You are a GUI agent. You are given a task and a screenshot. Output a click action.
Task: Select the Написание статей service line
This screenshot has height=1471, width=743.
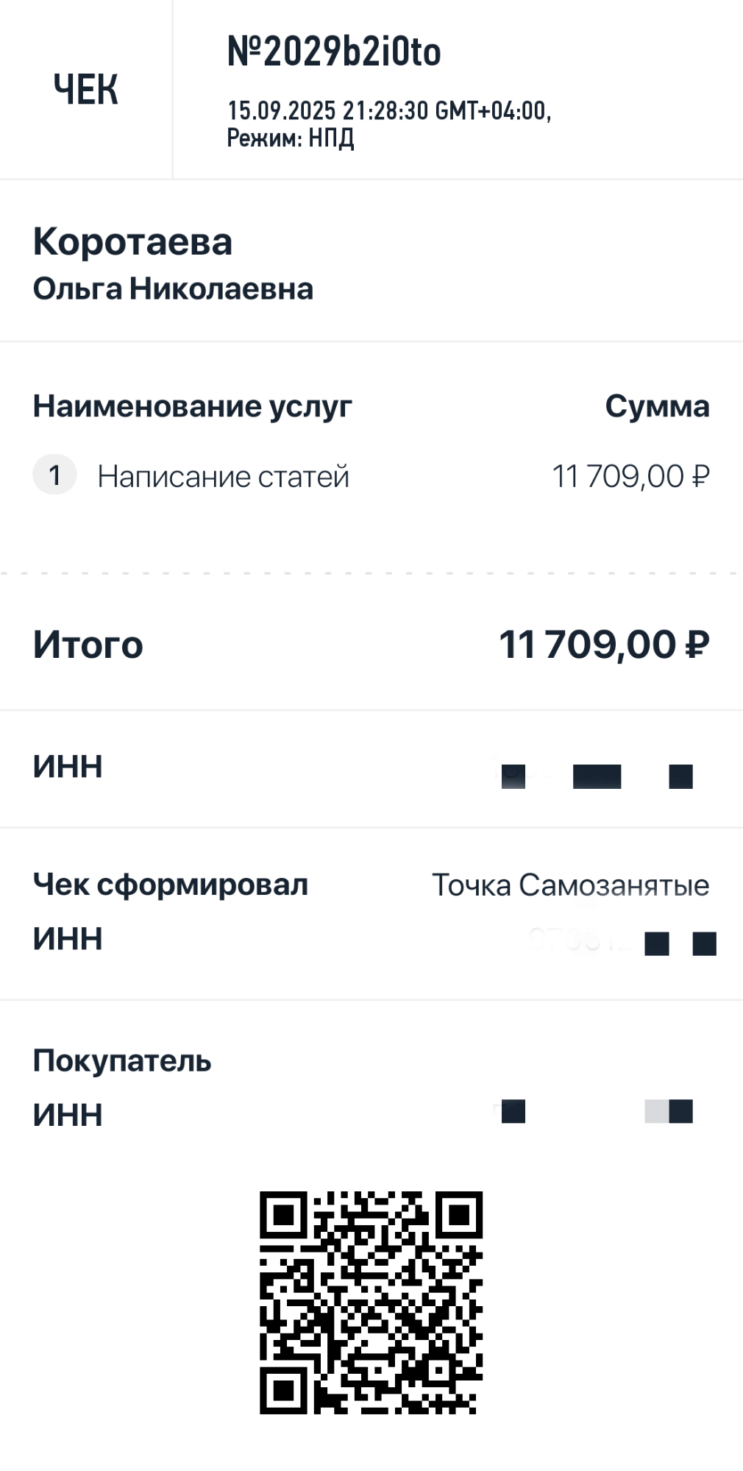223,477
